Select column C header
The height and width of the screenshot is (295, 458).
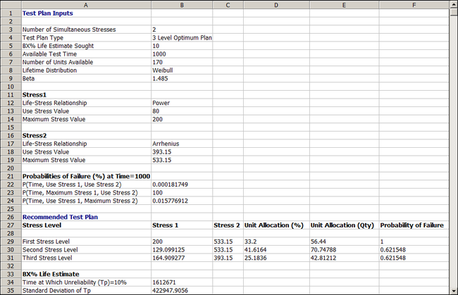coord(228,5)
